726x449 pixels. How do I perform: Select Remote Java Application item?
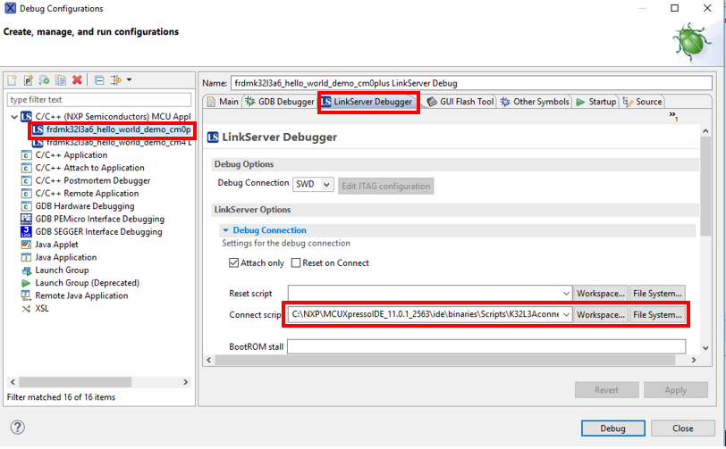[x=74, y=295]
